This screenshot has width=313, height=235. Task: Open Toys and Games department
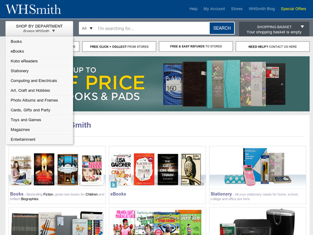(39, 120)
